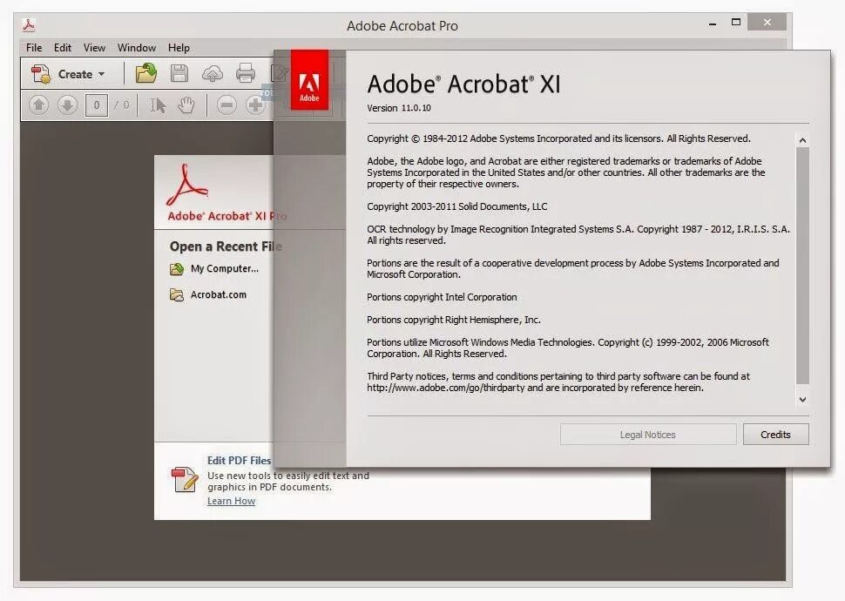This screenshot has height=601, width=845.
Task: Open the View menu
Action: [94, 47]
